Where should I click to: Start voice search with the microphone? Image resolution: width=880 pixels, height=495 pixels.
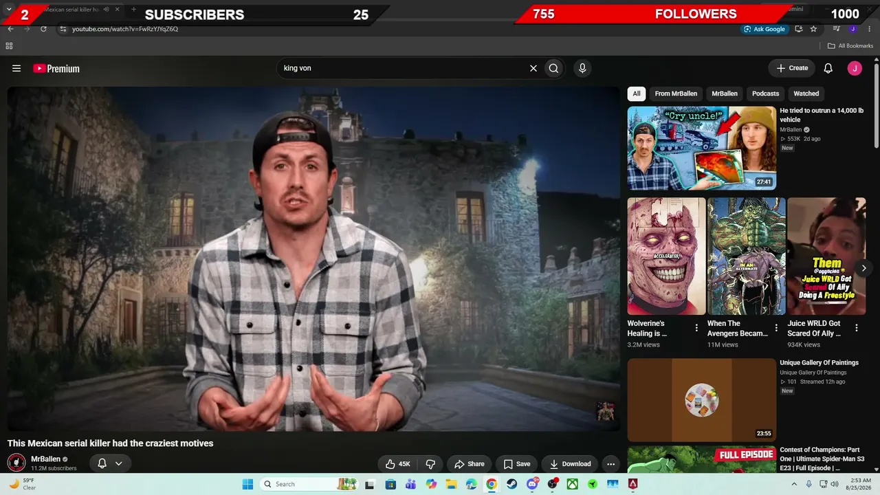[x=582, y=68]
